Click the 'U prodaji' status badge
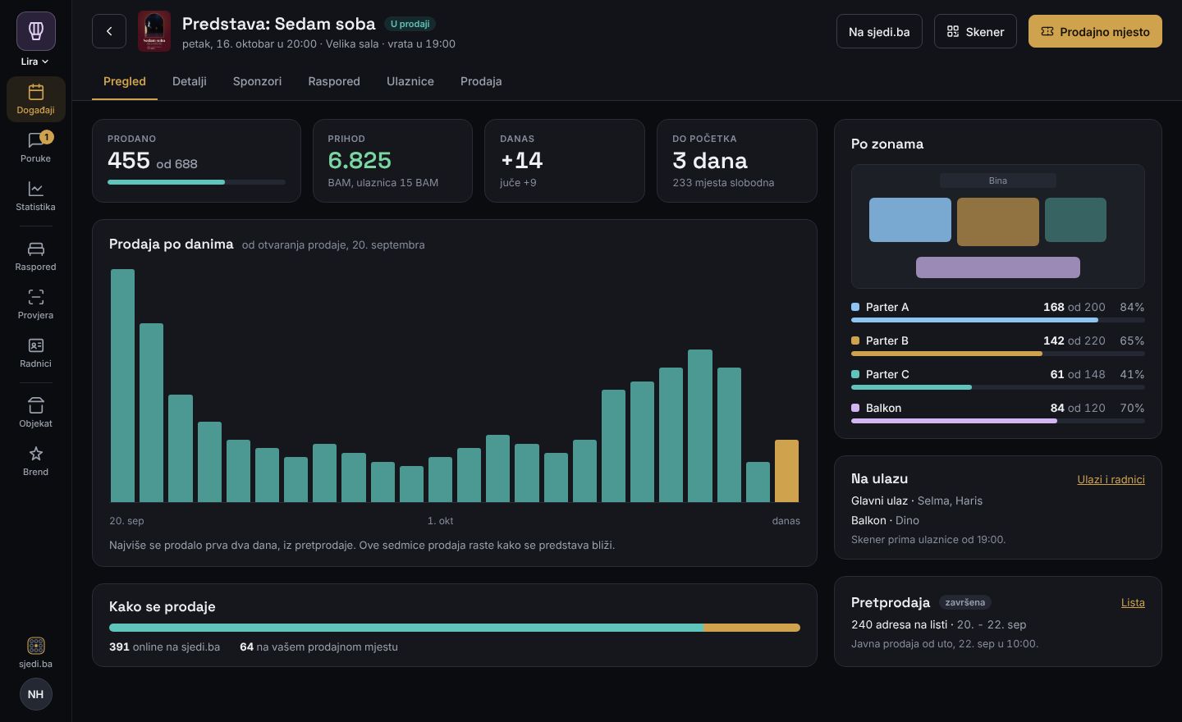Viewport: 1182px width, 722px height. coord(410,24)
